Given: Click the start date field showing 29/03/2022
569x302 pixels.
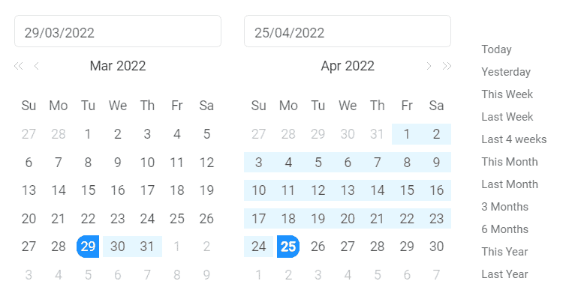Looking at the screenshot, I should click(118, 31).
